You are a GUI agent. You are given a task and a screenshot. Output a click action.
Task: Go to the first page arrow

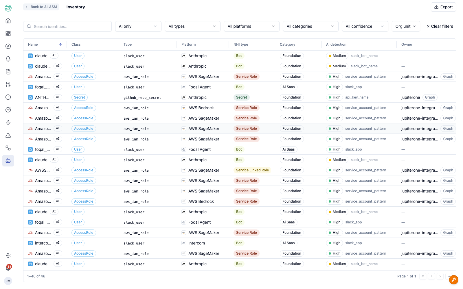(423, 276)
